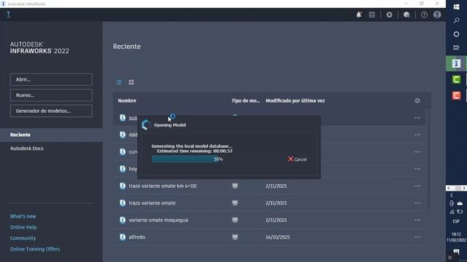Click the Nuevo... button
The image size is (467, 262).
point(51,95)
